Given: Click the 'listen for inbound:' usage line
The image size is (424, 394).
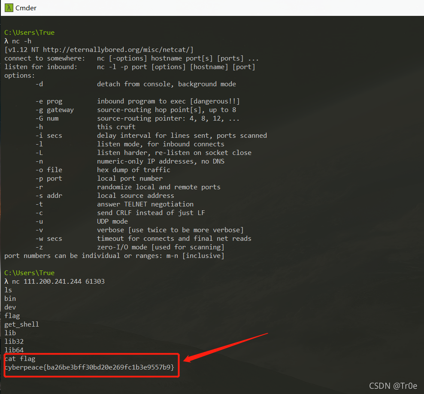Looking at the screenshot, I should [130, 67].
